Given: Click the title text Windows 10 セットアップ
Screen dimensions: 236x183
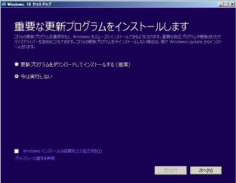Looking at the screenshot, I should pos(29,4).
